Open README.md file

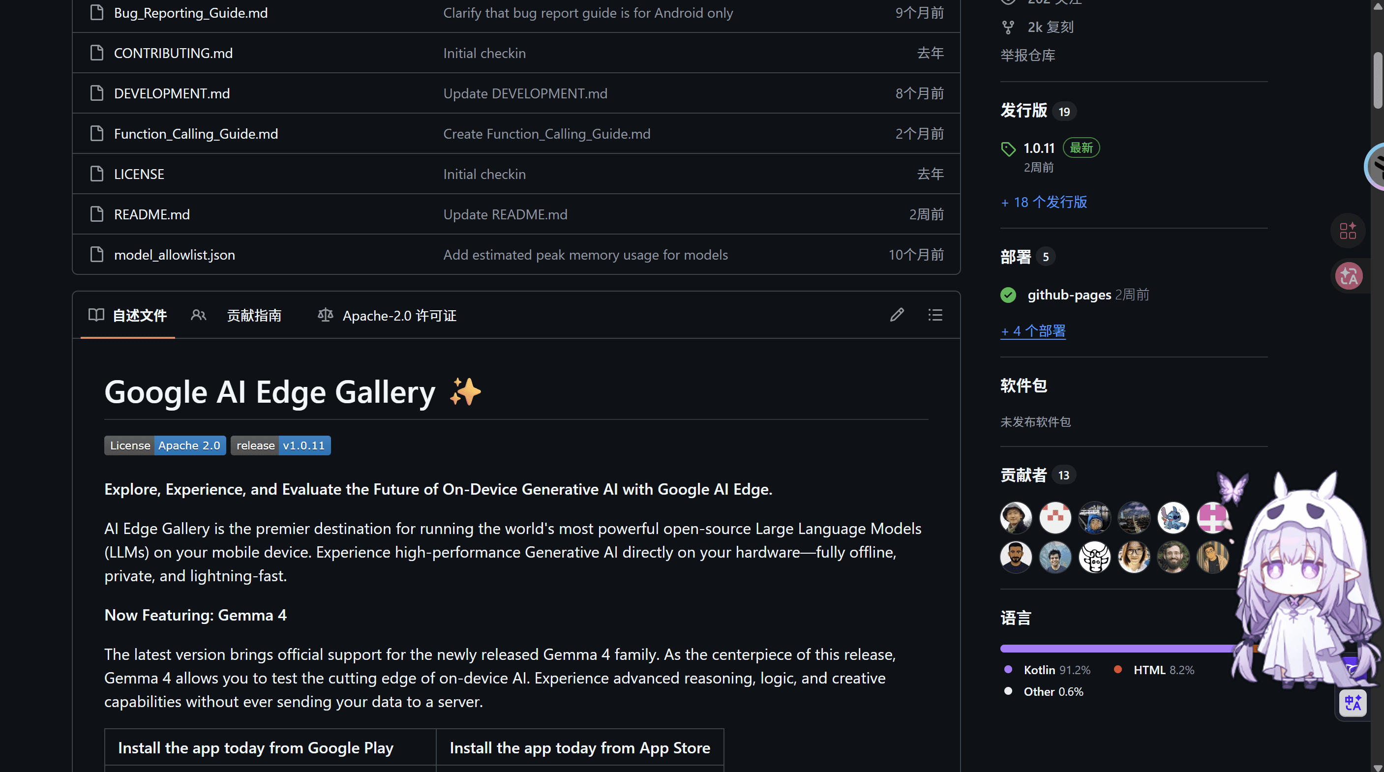pyautogui.click(x=152, y=214)
